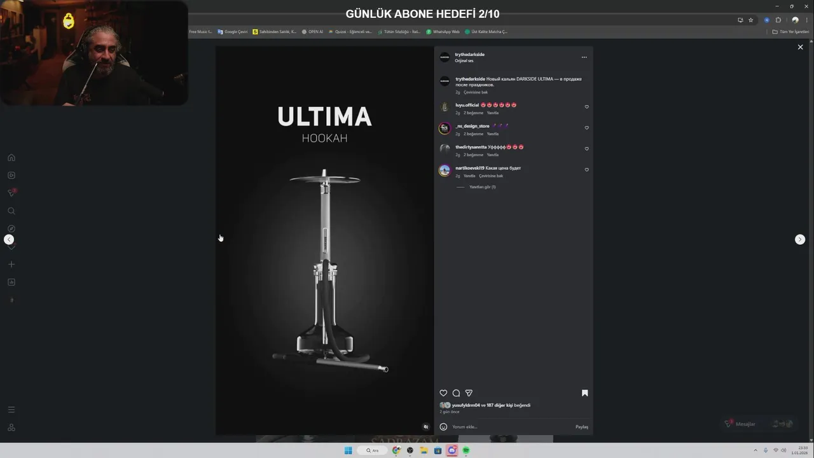
Task: Open the yusufyldrm04 liker profile
Action: pyautogui.click(x=466, y=405)
